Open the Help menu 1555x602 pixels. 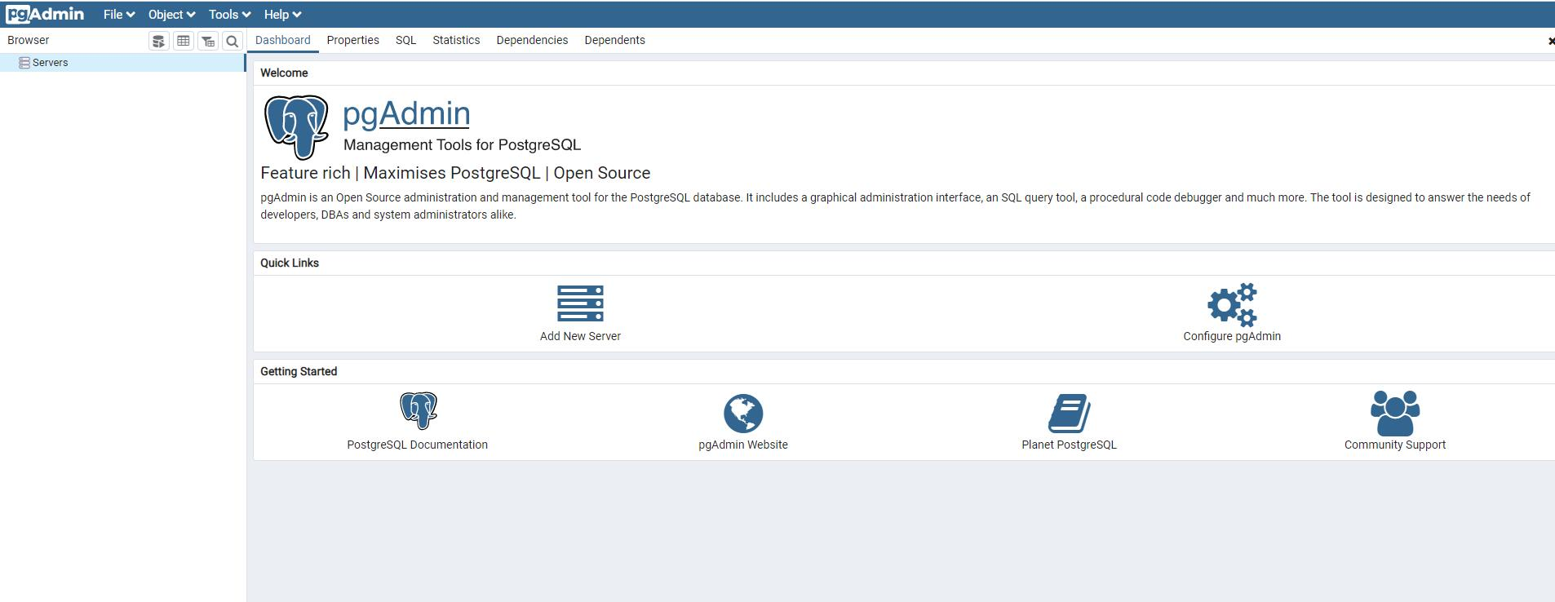click(x=282, y=15)
